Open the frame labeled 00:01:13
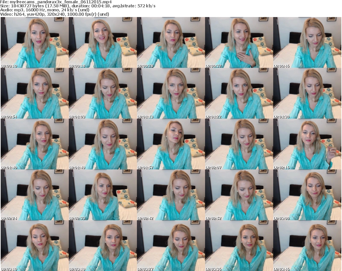 coord(171,94)
